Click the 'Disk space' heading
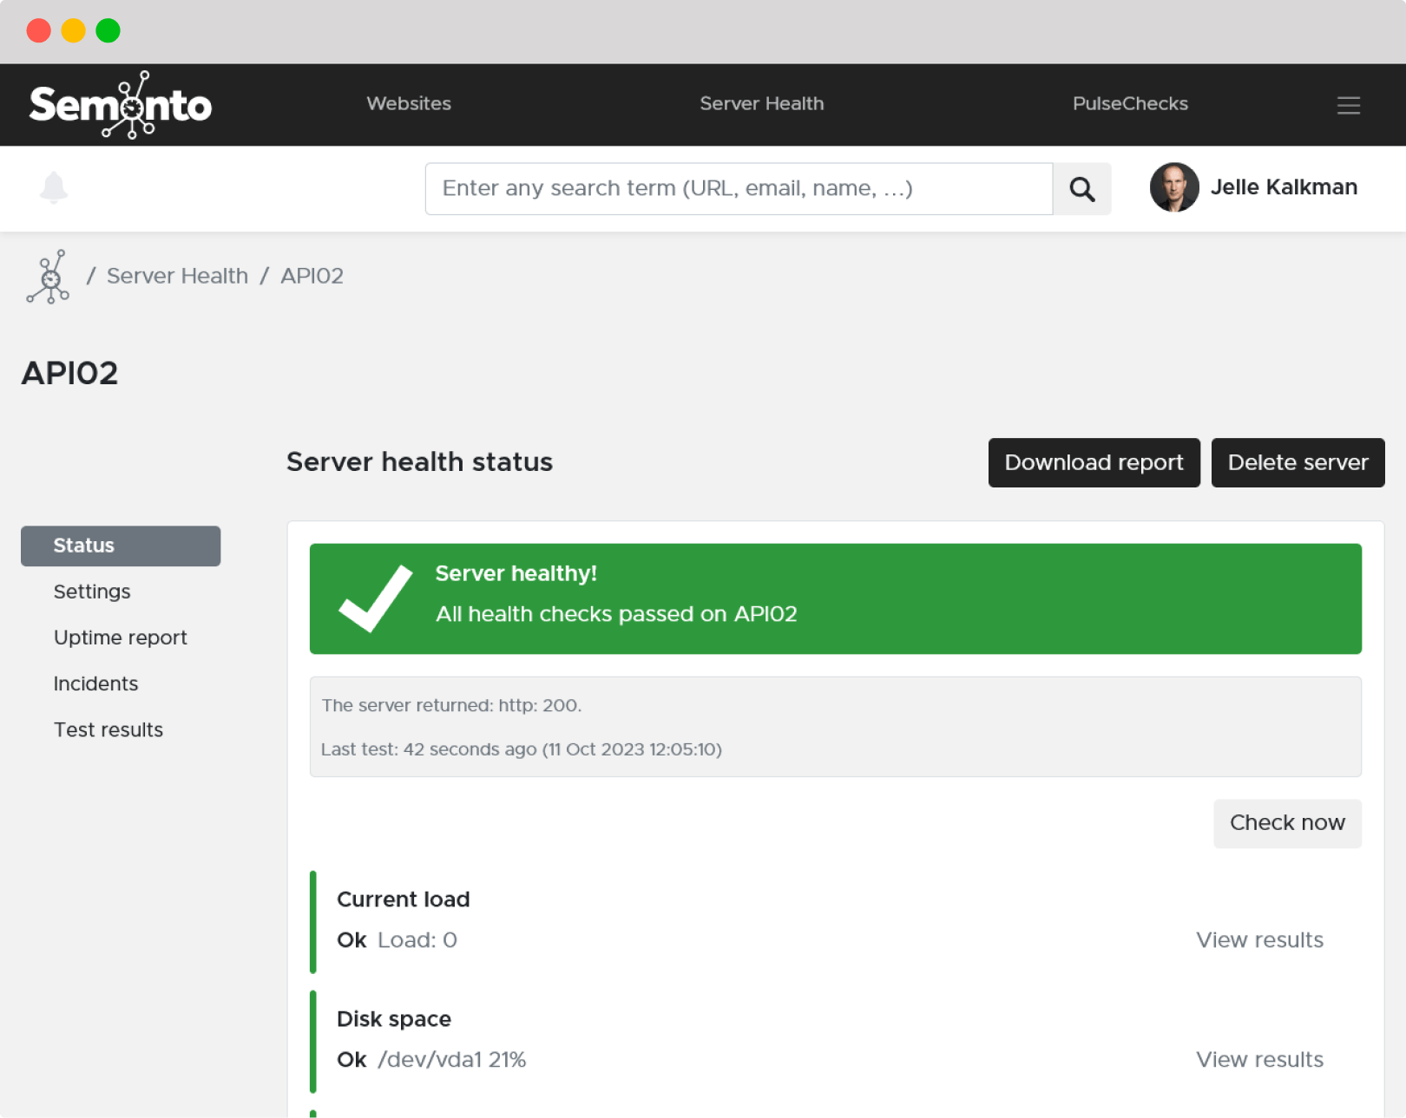 tap(394, 1019)
